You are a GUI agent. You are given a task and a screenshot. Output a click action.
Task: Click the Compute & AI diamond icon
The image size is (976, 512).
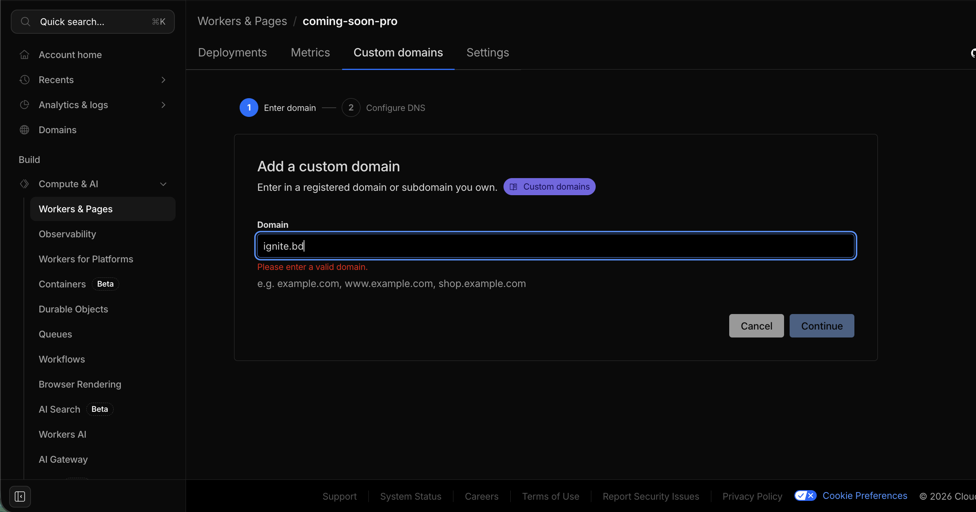[x=24, y=184]
